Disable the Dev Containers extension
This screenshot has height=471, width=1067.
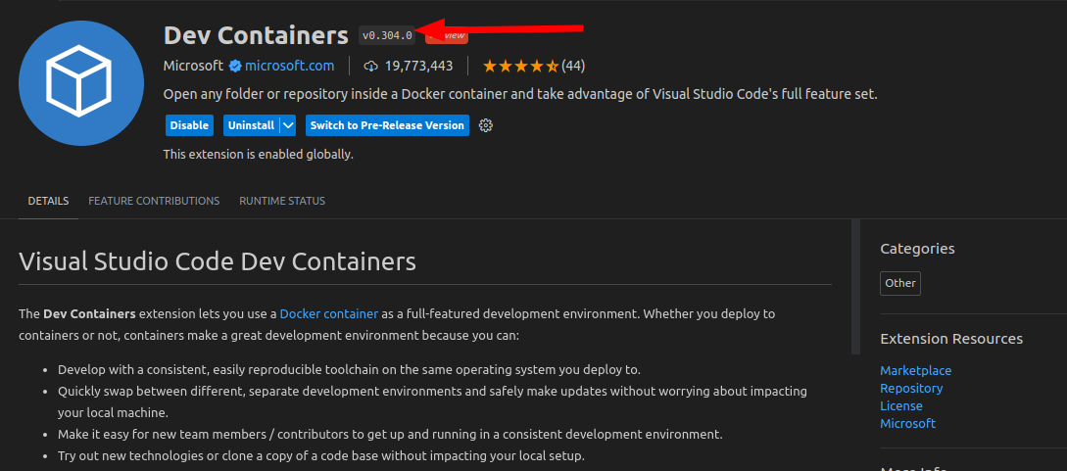189,125
